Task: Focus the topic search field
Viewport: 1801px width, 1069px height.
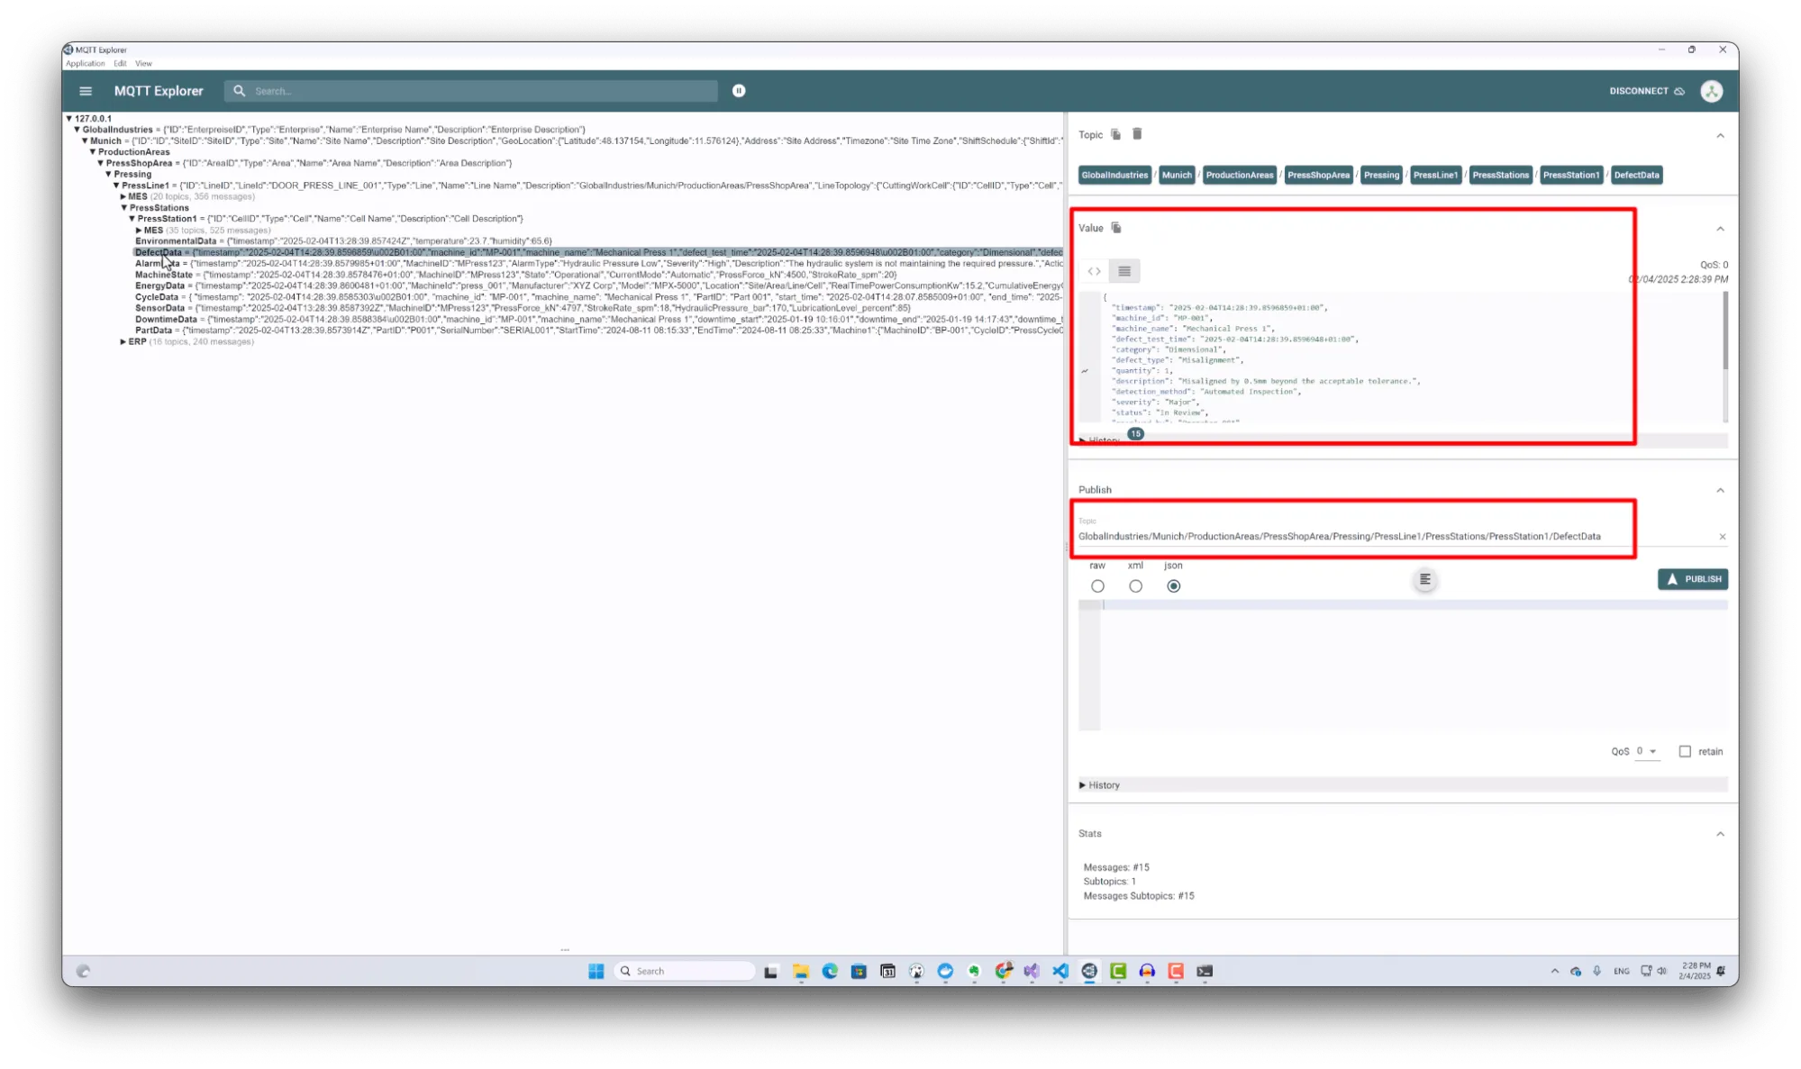Action: point(471,91)
